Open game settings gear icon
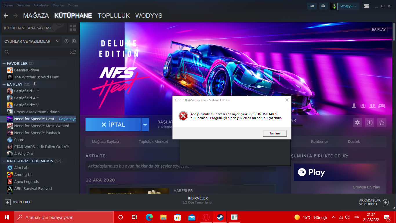The height and width of the screenshot is (223, 396). (x=357, y=123)
